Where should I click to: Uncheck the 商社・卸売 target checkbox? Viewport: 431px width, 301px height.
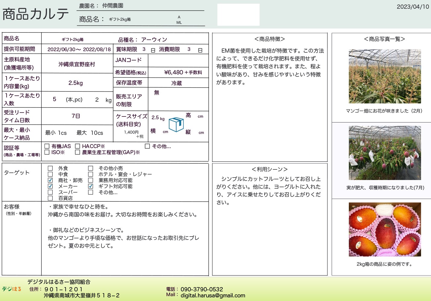[x=50, y=180]
